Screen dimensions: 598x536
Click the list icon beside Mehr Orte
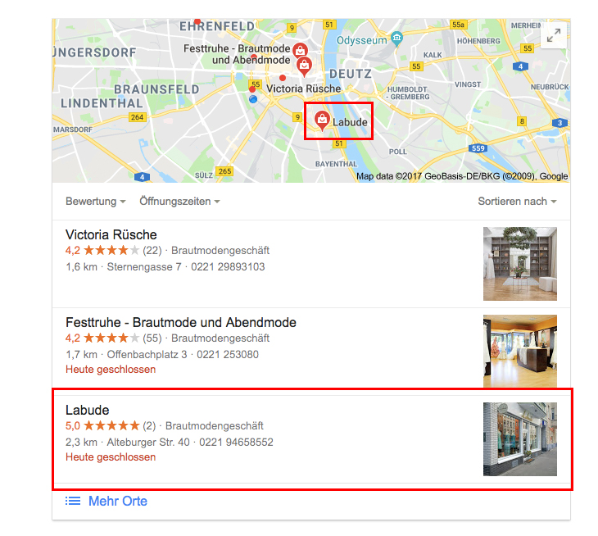[x=73, y=501]
